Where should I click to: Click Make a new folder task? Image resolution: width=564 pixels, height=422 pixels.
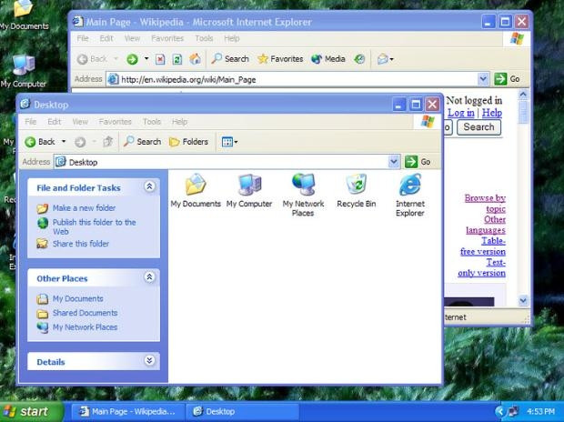point(76,208)
